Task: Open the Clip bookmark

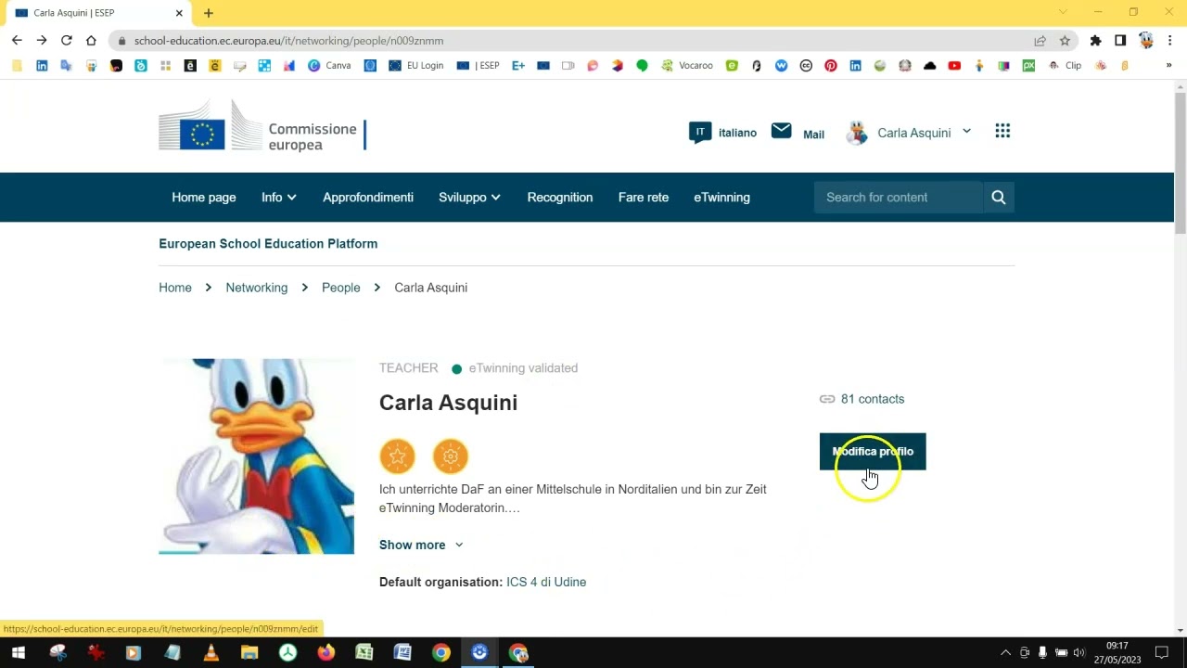Action: click(1065, 65)
